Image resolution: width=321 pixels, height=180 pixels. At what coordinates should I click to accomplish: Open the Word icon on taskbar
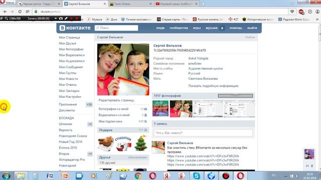(x=50, y=176)
